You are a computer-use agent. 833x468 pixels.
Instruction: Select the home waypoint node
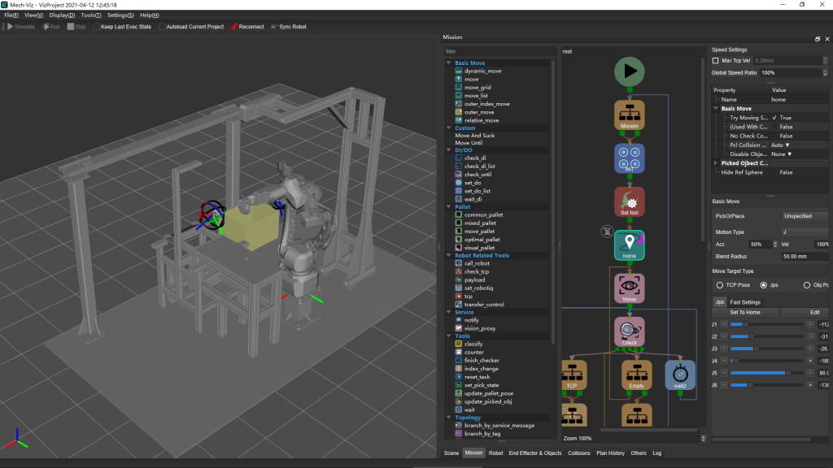point(629,245)
